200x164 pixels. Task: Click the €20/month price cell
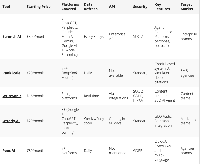[35, 73]
